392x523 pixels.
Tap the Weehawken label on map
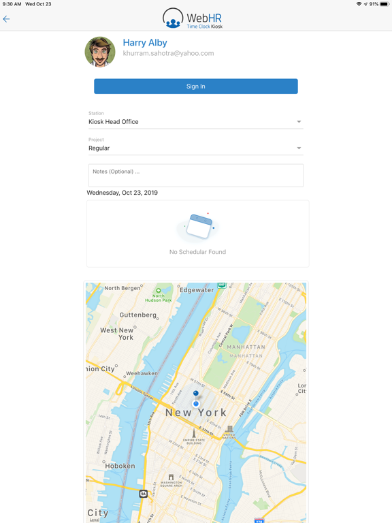coord(142,373)
